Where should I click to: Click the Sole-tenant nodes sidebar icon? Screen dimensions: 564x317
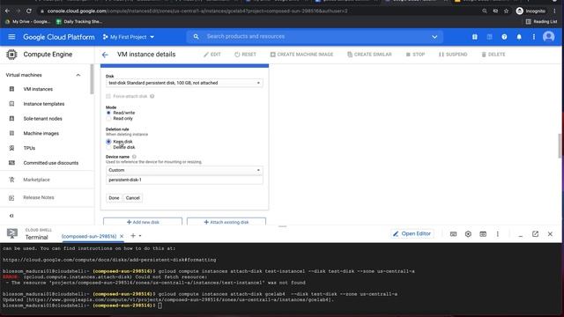(11, 118)
